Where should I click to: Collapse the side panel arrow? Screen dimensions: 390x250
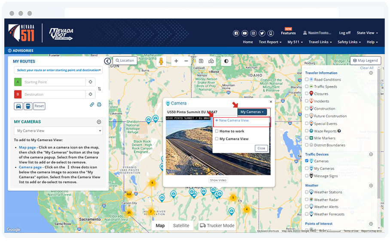pos(107,61)
